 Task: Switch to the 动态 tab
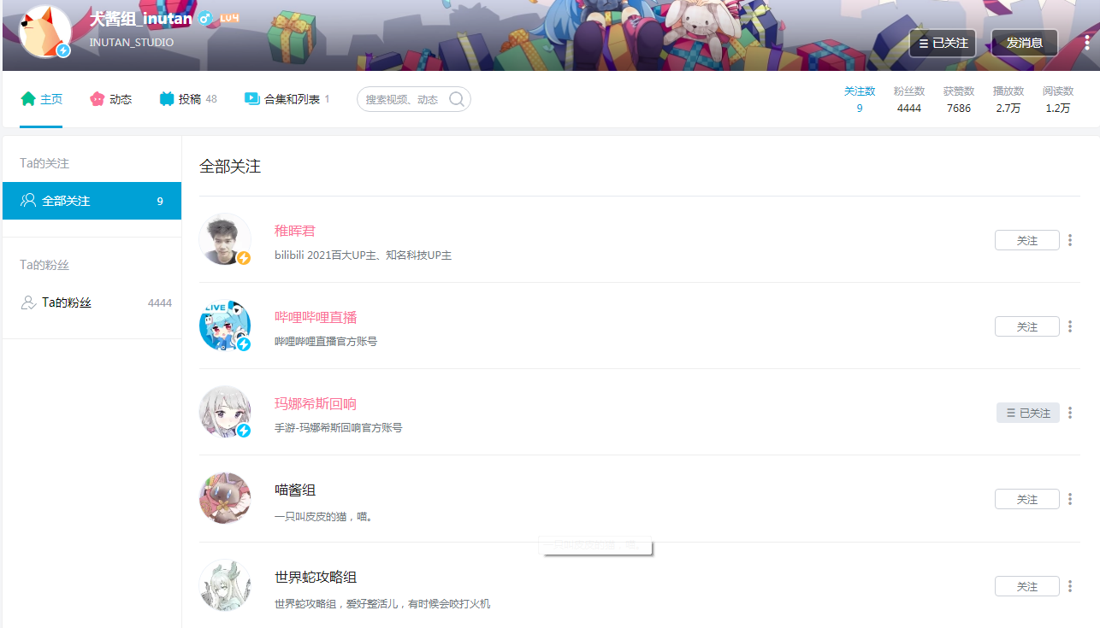pos(110,99)
